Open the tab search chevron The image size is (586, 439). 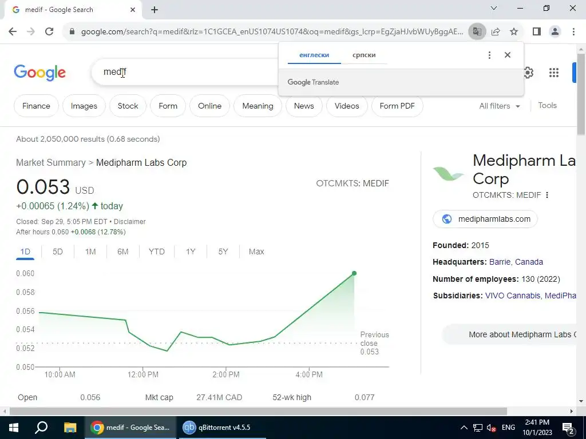point(494,8)
